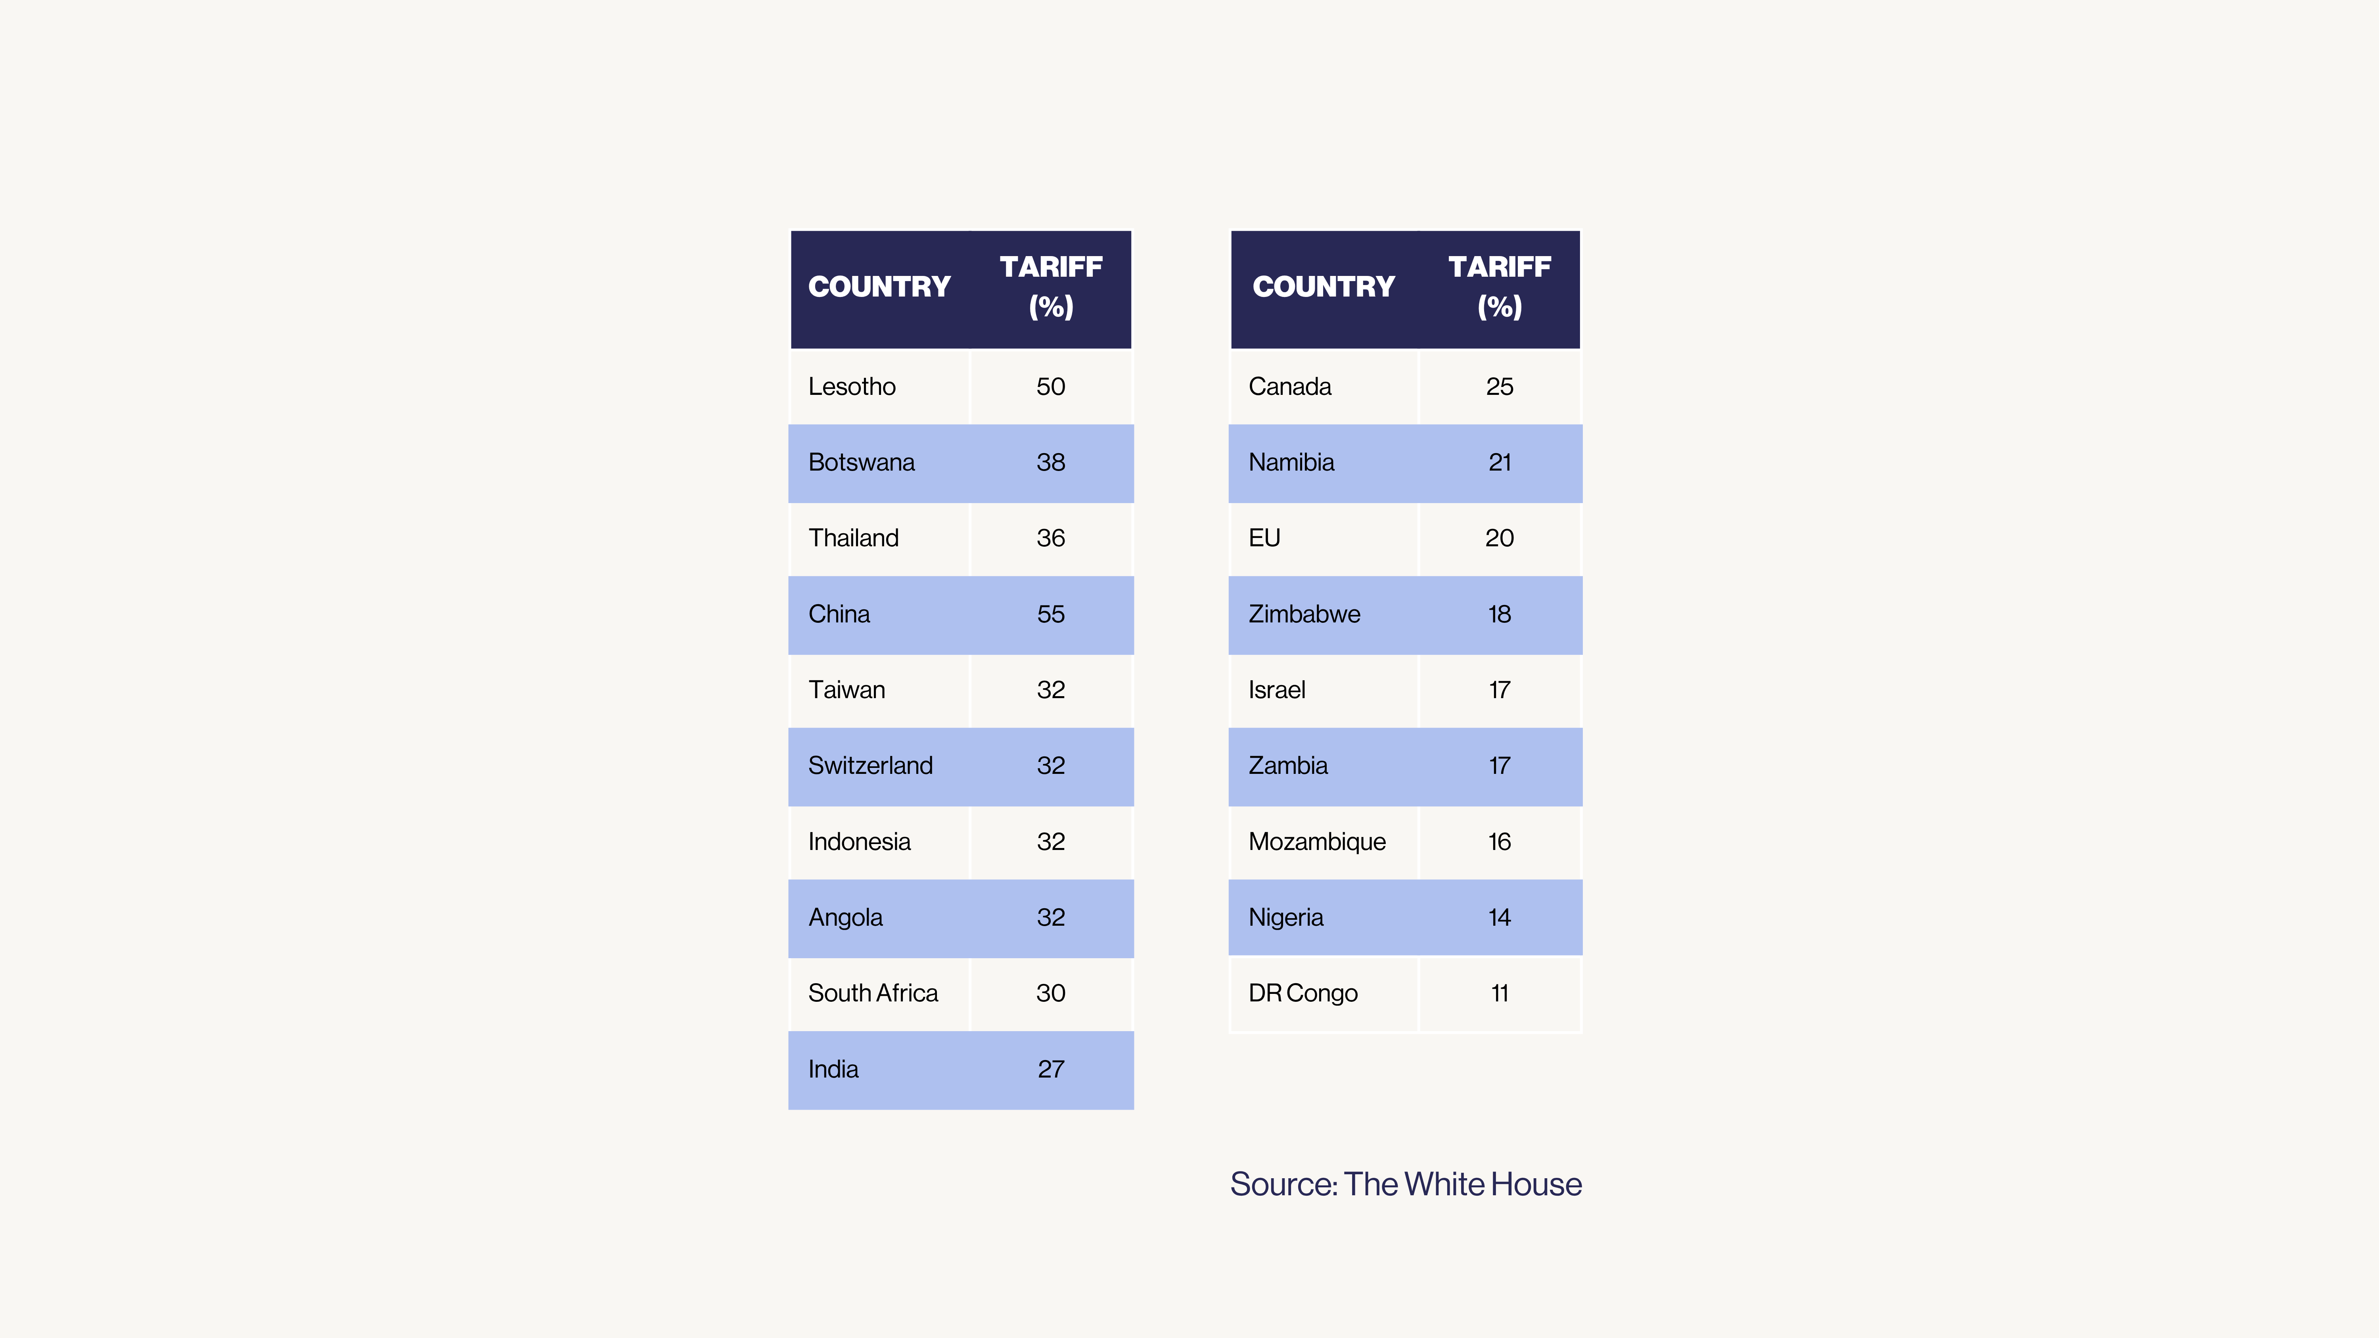The height and width of the screenshot is (1338, 2379).
Task: Select the Botswana row label
Action: pos(861,463)
